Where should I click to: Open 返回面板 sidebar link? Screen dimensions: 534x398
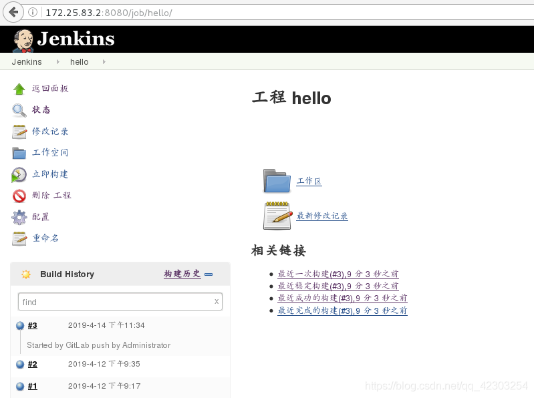[50, 88]
